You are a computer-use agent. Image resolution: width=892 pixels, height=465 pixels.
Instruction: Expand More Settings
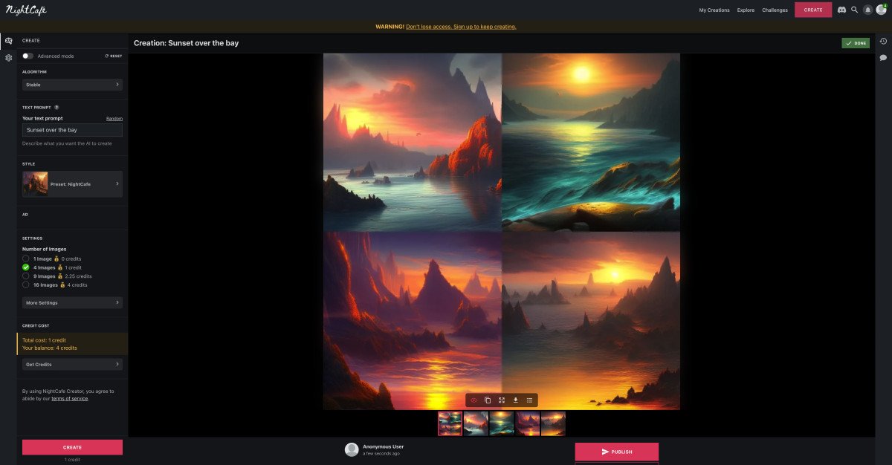pyautogui.click(x=72, y=303)
